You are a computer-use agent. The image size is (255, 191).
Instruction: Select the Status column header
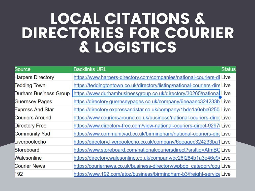pos(228,69)
